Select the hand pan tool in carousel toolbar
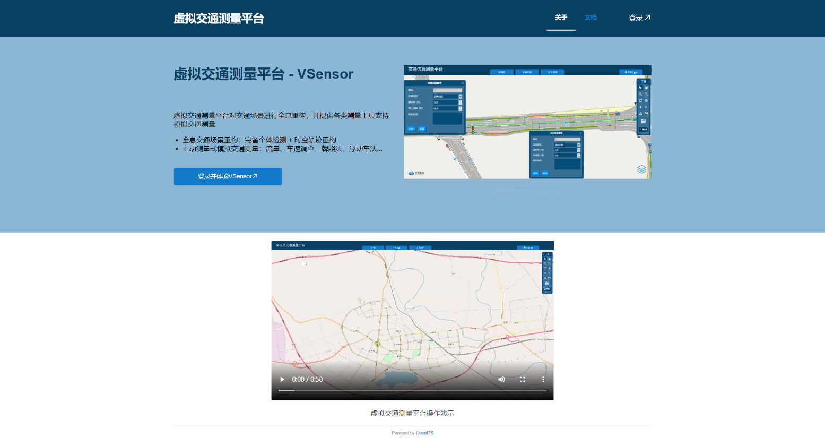The height and width of the screenshot is (445, 825). pyautogui.click(x=646, y=88)
